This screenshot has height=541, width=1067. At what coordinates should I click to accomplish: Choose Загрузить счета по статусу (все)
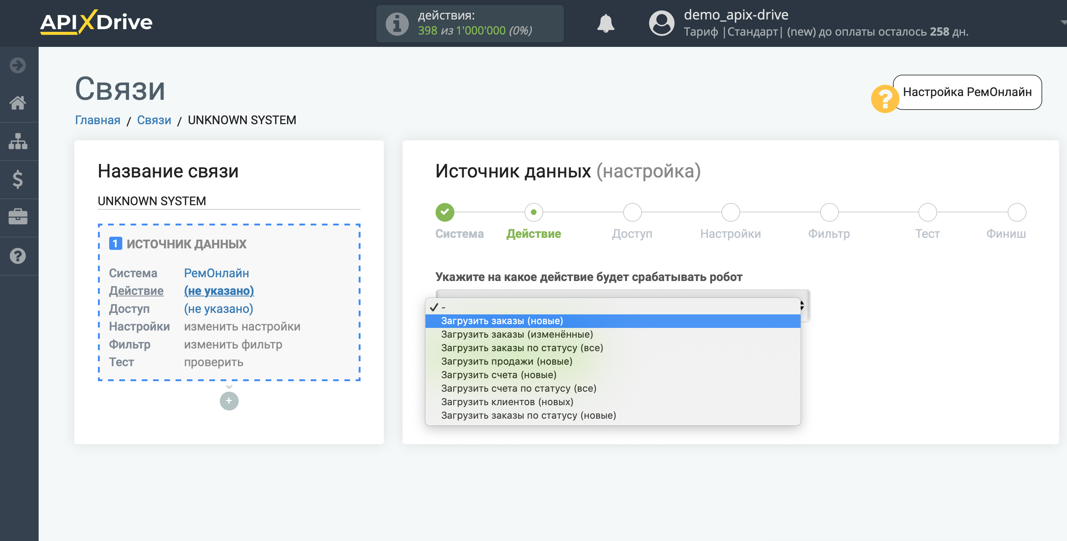[x=613, y=388]
